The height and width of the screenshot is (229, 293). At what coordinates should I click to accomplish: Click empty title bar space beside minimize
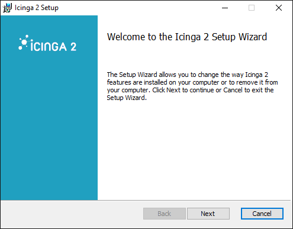(x=138, y=8)
